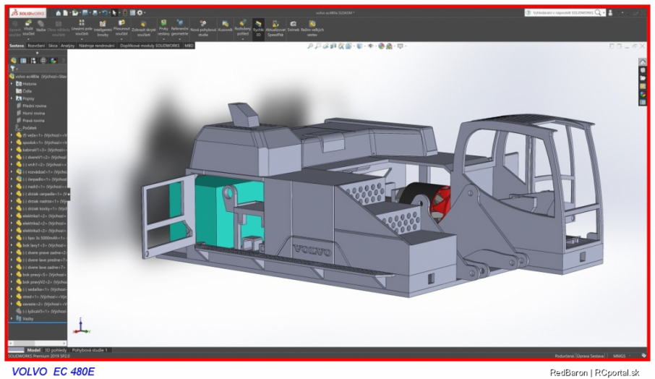Open the DimXpertManager crosshair tab icon
Viewport: 655px width, 379px height.
click(x=43, y=61)
